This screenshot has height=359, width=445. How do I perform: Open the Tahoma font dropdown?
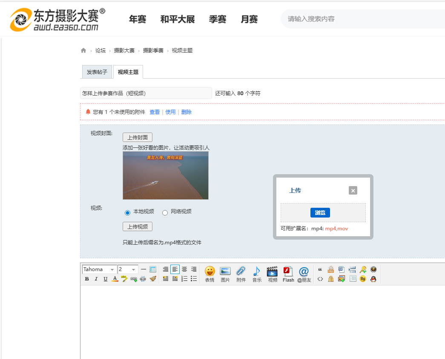(99, 269)
